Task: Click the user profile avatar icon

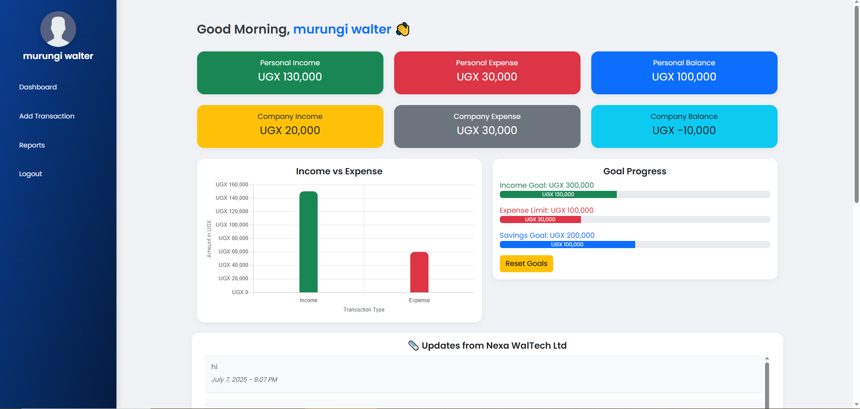Action: click(58, 29)
